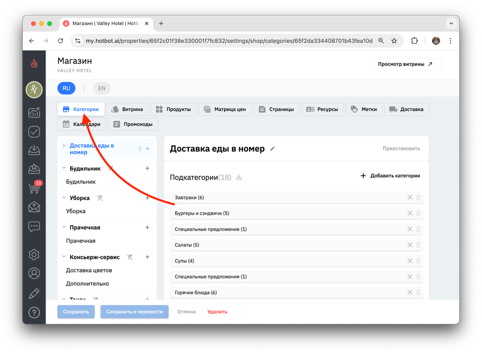The height and width of the screenshot is (354, 482).
Task: Open Ресурсы tab
Action: point(322,109)
